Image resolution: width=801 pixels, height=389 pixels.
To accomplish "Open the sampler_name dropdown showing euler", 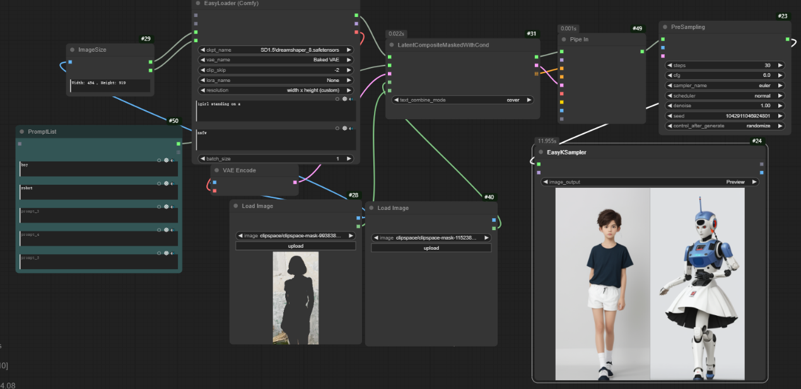I will click(x=725, y=86).
